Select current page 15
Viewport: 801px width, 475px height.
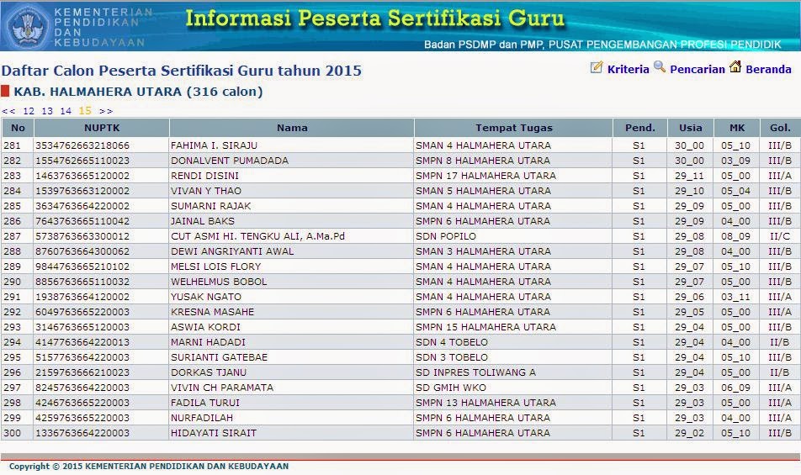pyautogui.click(x=85, y=111)
